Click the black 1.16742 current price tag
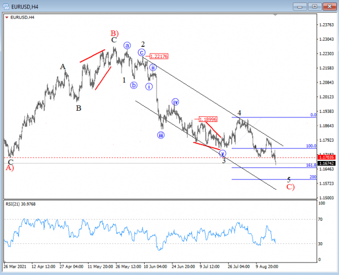The width and height of the screenshot is (339, 275). 327,163
